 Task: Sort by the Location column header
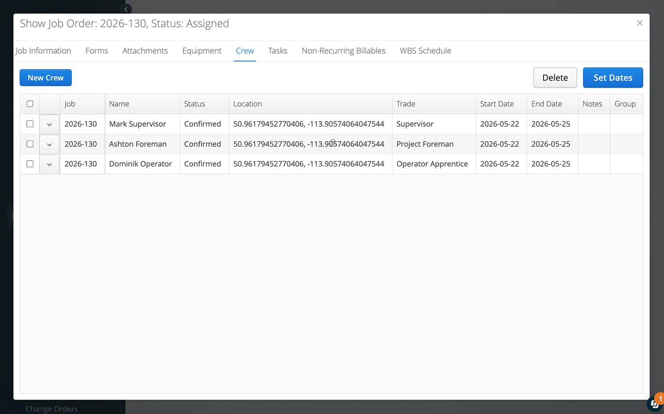[310, 104]
